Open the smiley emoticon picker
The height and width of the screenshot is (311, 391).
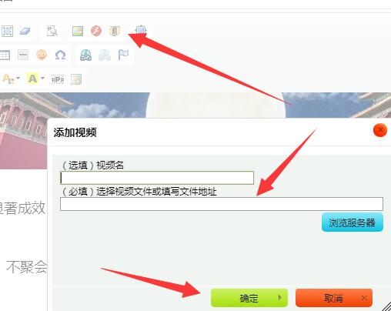click(x=42, y=55)
